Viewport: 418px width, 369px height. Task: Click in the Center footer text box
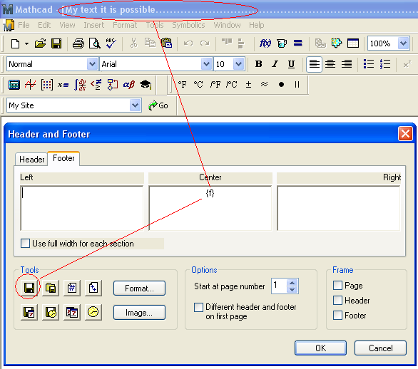click(x=210, y=208)
